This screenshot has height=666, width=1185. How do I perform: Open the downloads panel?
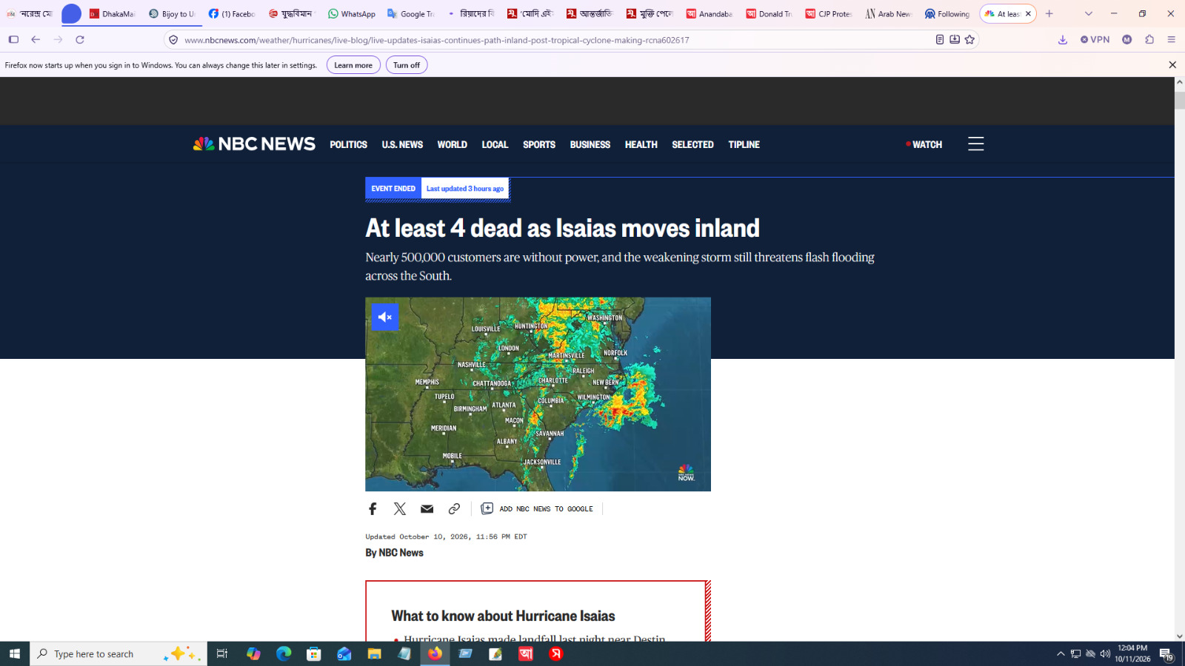[1063, 40]
